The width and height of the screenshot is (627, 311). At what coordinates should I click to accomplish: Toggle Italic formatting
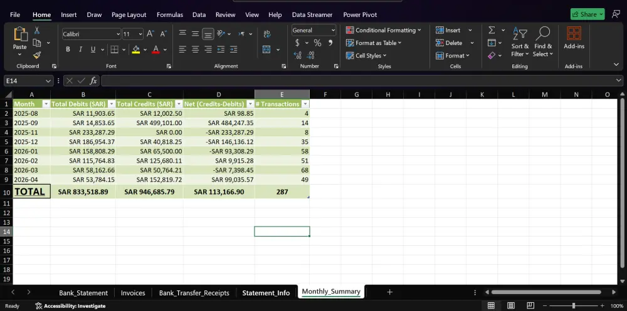coord(80,49)
